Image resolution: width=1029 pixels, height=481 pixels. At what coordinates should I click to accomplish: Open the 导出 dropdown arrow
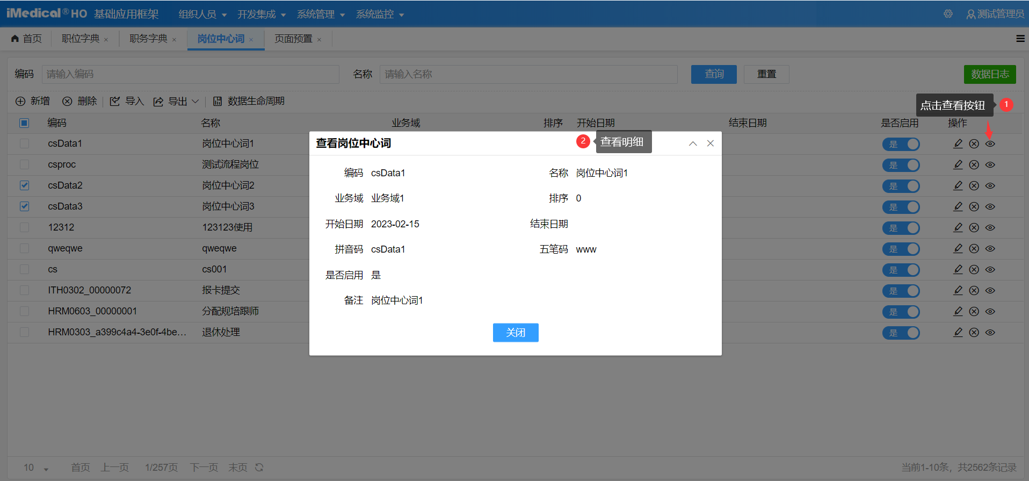pyautogui.click(x=195, y=101)
